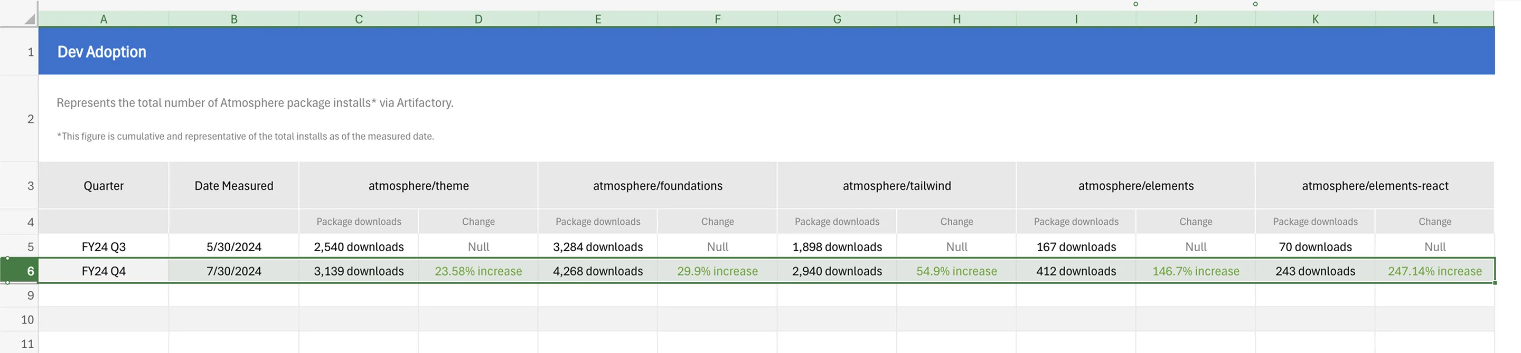
Task: Select the 54.9% increase cell
Action: (956, 271)
